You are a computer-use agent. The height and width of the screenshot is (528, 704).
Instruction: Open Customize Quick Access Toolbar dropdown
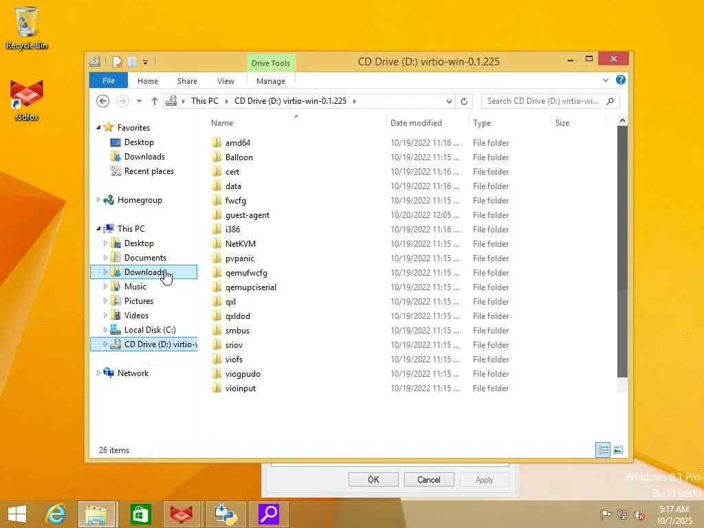146,62
